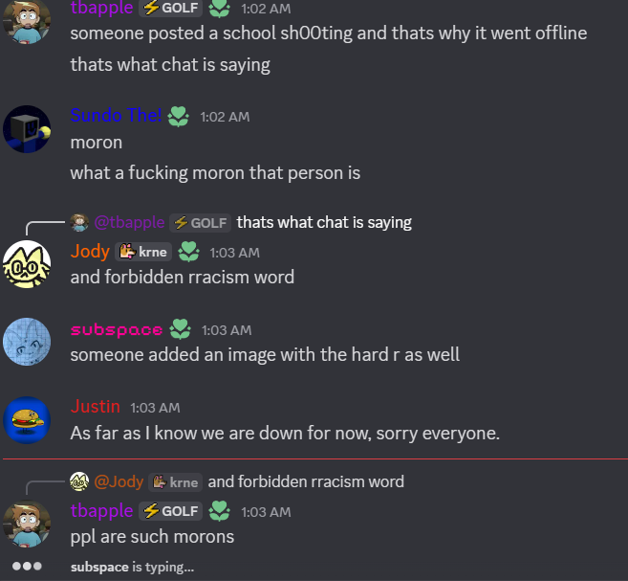Click the @Jody mention in the reply preview
Viewport: 628px width, 581px height.
click(x=119, y=481)
